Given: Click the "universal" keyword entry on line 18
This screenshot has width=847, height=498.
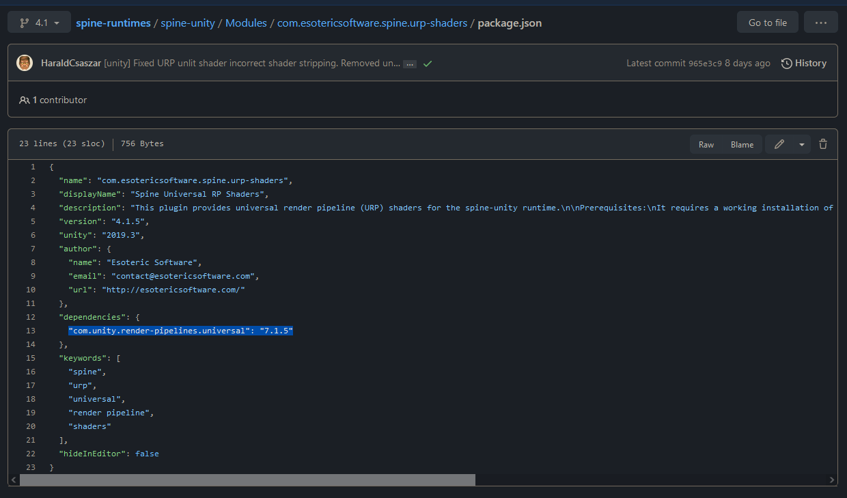Looking at the screenshot, I should [94, 399].
